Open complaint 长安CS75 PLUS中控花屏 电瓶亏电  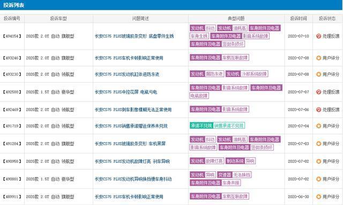126,92
